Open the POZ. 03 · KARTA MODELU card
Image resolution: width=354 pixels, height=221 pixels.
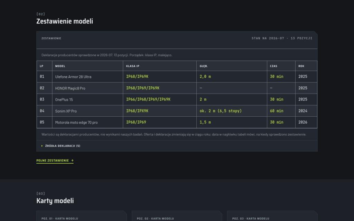pyautogui.click(x=272, y=216)
